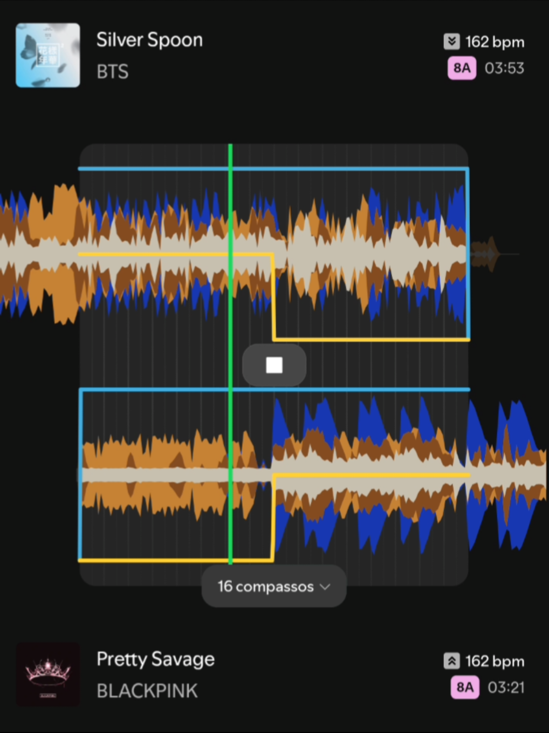Click the Silver Spoon song title
This screenshot has width=549, height=733.
tap(149, 40)
